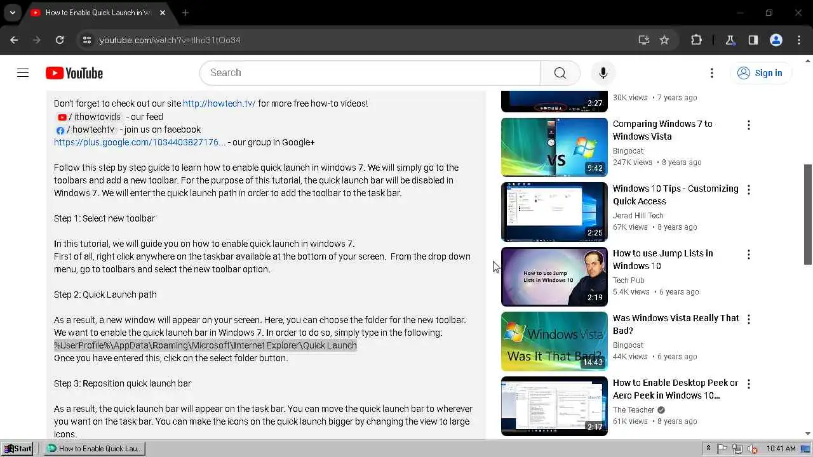813x457 pixels.
Task: Select the taskbar item How to Enable Quick Lau...
Action: [95, 449]
